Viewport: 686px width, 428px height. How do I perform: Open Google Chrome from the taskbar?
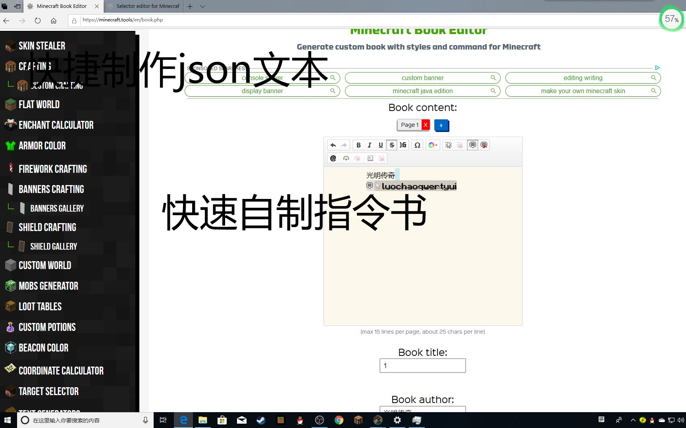pos(339,420)
